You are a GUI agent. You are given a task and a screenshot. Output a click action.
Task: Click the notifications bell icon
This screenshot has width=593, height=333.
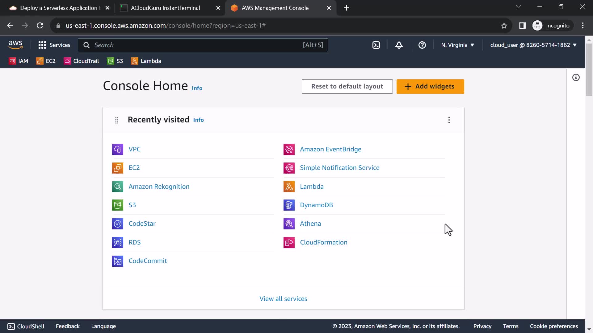click(x=399, y=45)
